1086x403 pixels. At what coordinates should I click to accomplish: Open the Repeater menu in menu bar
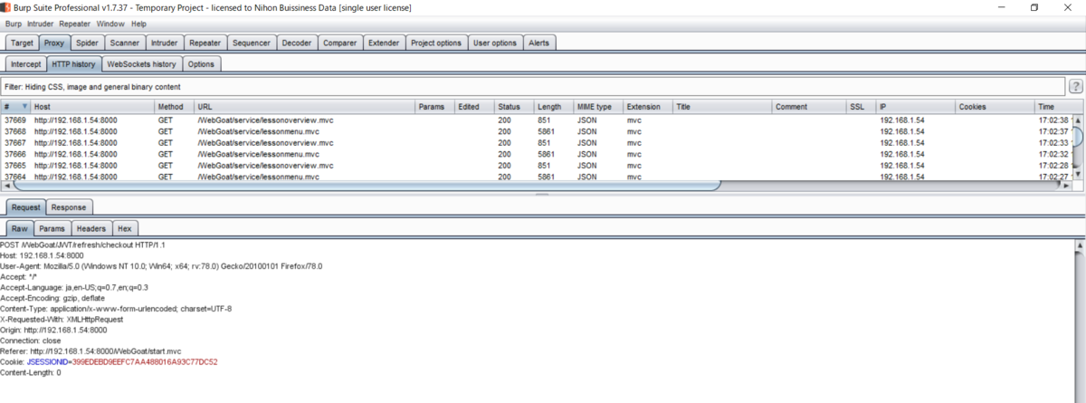[x=75, y=24]
